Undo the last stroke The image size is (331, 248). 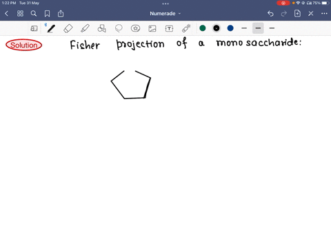(270, 14)
